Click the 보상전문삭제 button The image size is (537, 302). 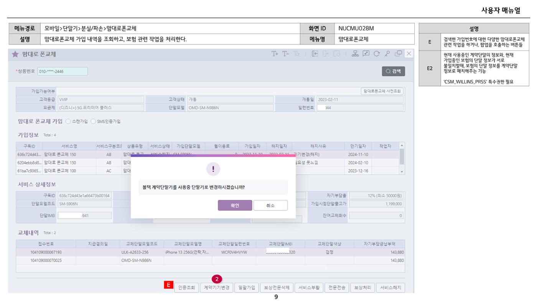tap(277, 288)
